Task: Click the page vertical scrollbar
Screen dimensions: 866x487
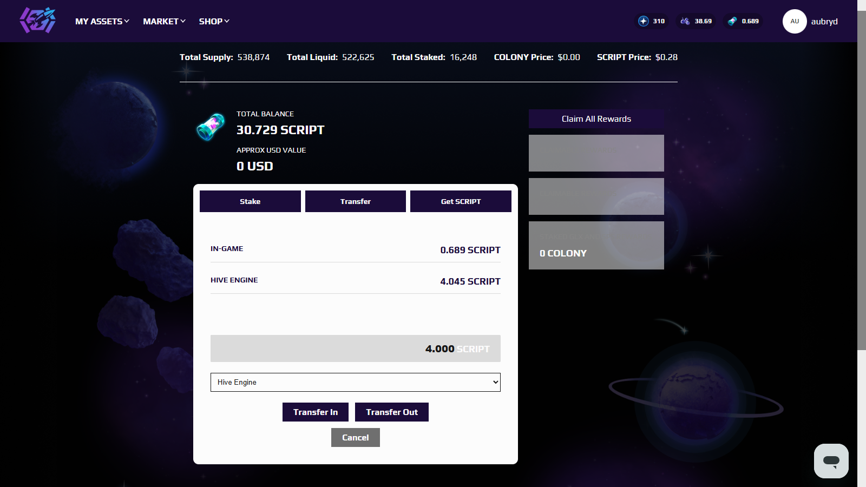Action: [862, 180]
